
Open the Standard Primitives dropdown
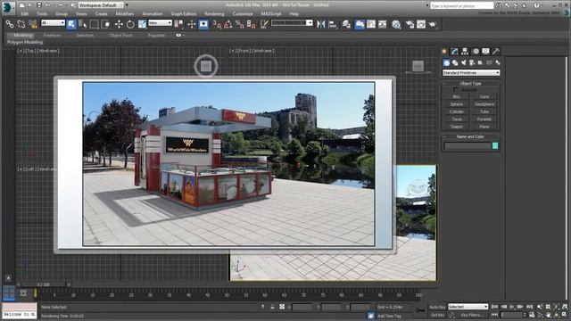tap(471, 73)
